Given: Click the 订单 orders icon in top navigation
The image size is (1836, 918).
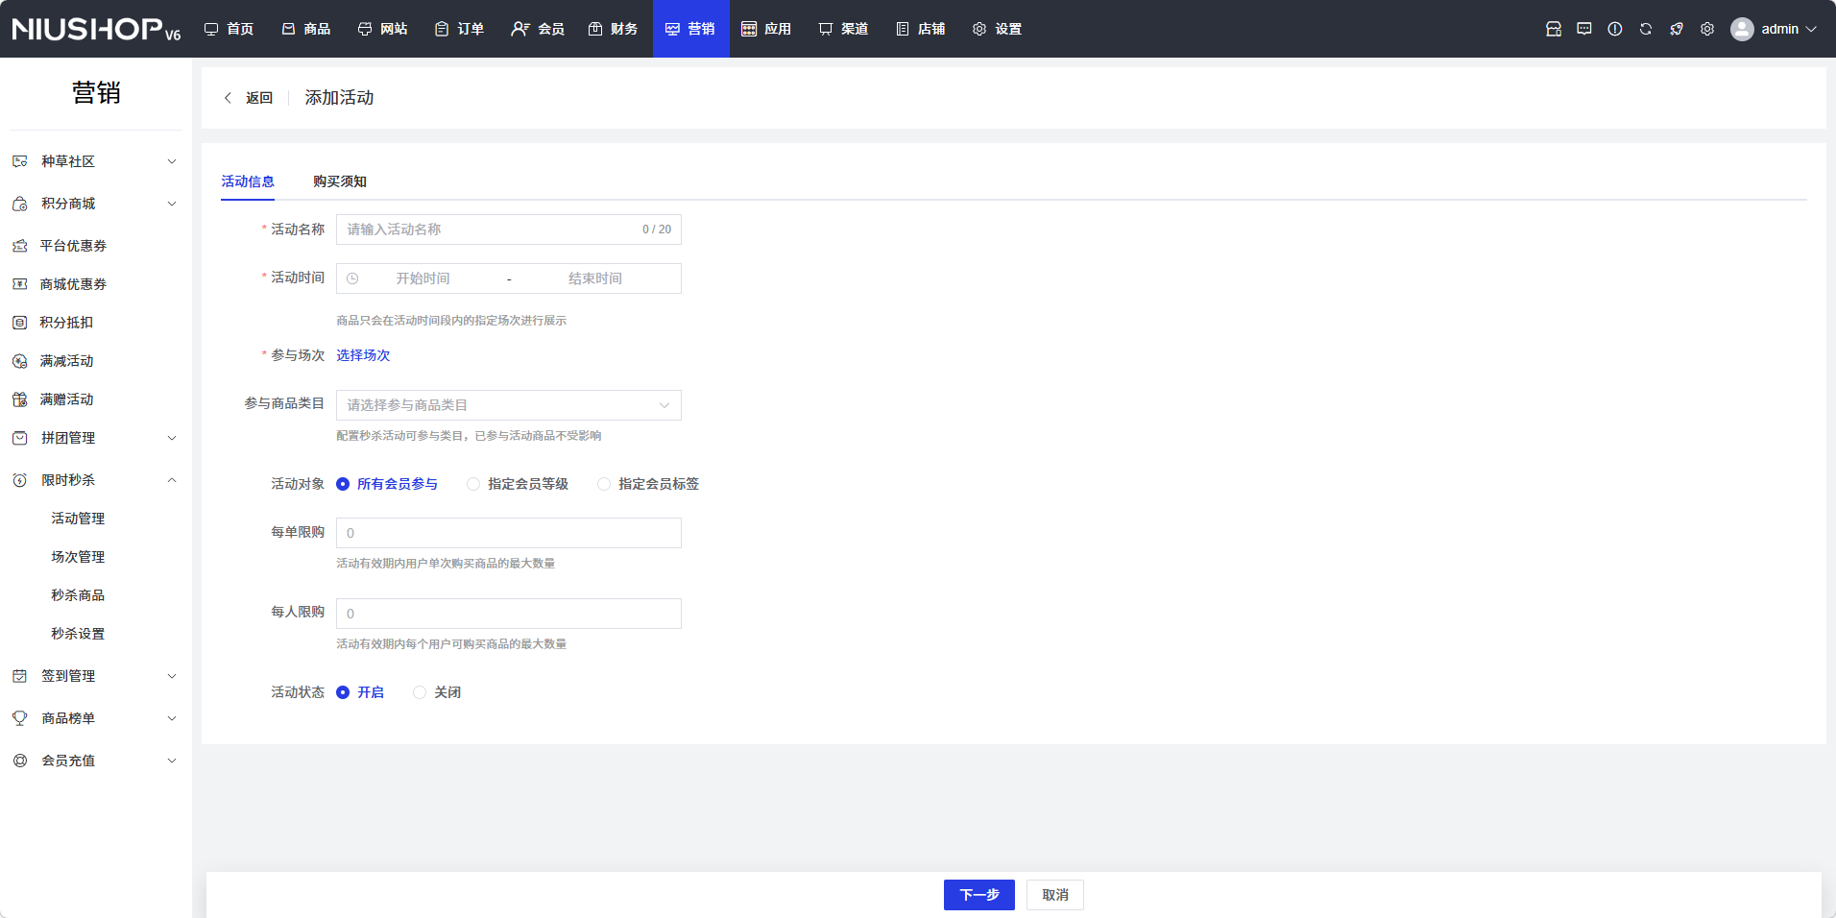Looking at the screenshot, I should (442, 29).
